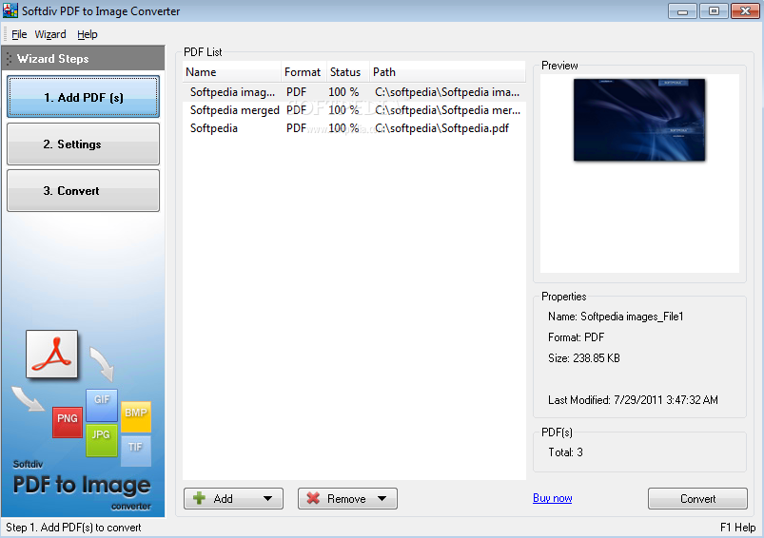764x538 pixels.
Task: Click status bar text Step 1. Add PDF(s)
Action: 73,528
